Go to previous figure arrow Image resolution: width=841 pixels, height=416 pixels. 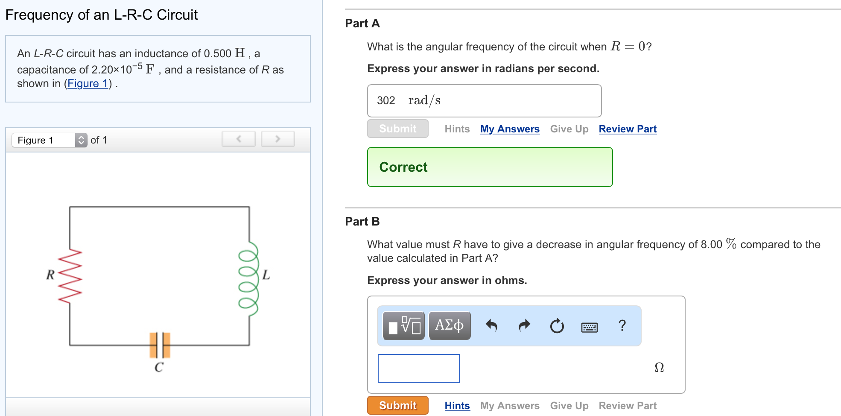click(x=239, y=139)
